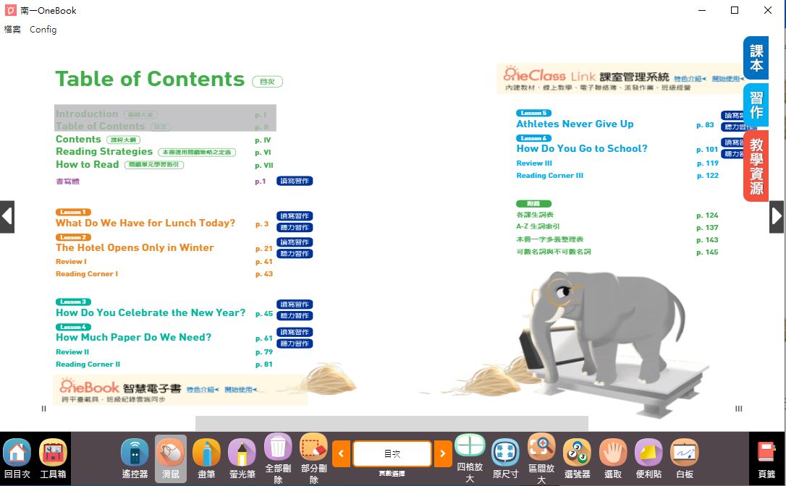Screen dimensions: 786x486
Task: Switch to the 習作 side tab
Action: tap(756, 105)
